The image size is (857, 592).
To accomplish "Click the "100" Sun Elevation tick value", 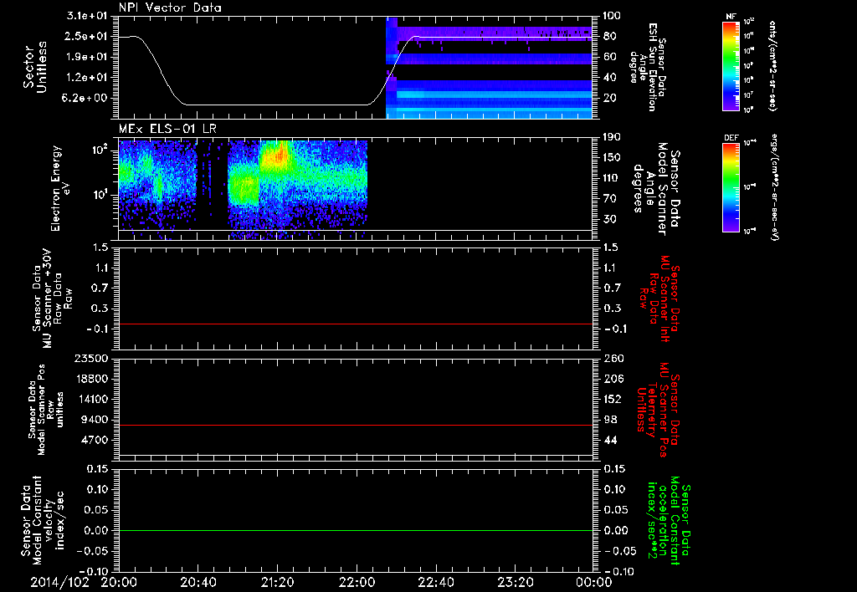I will [612, 16].
